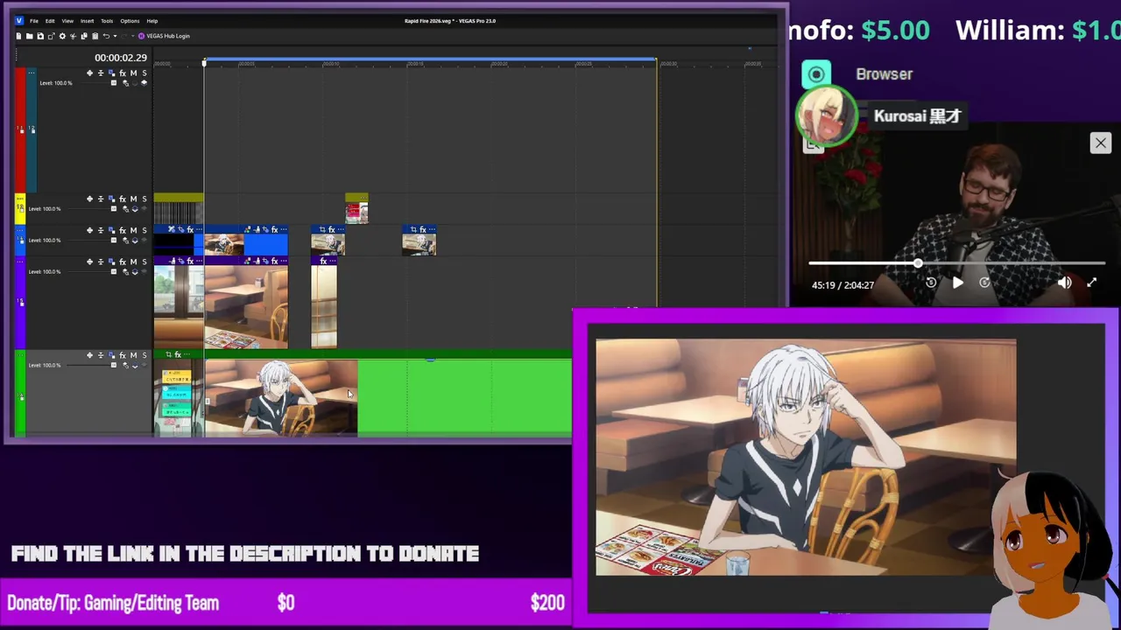Screen dimensions: 1121x630
Task: Open Pan/Crop on third blue track clip
Action: click(x=322, y=230)
